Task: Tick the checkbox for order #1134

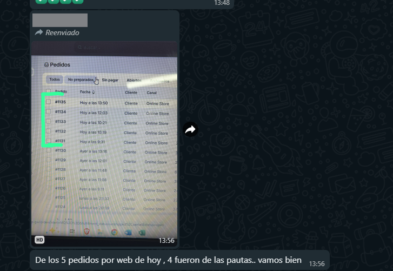Action: click(x=48, y=111)
